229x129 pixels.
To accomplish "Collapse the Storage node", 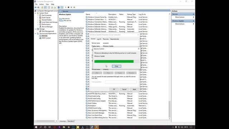I will pos(35,29).
